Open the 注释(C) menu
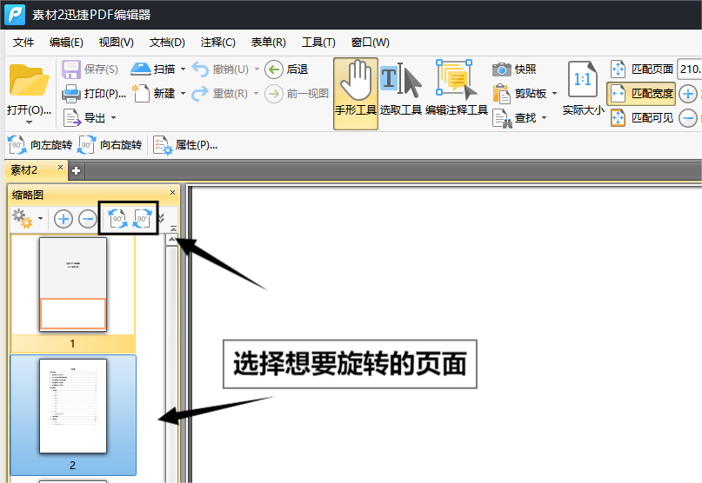 tap(218, 43)
